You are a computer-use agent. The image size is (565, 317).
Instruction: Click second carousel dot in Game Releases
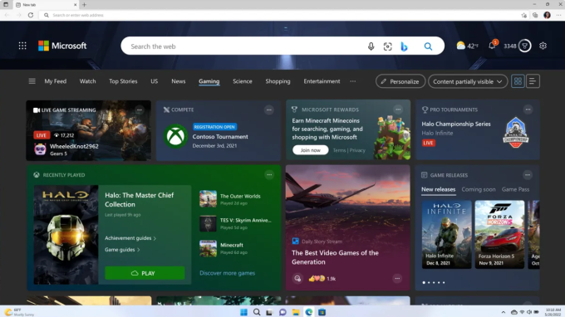(x=429, y=282)
